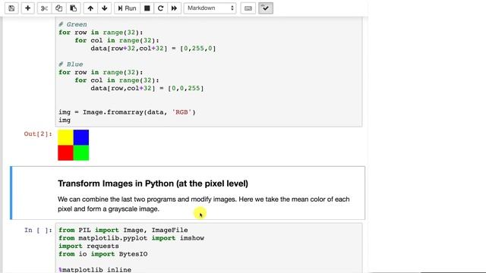Click 'from matplotlib.pyplot import imshow' line
Viewport: 486px width, 273px height.
131,238
